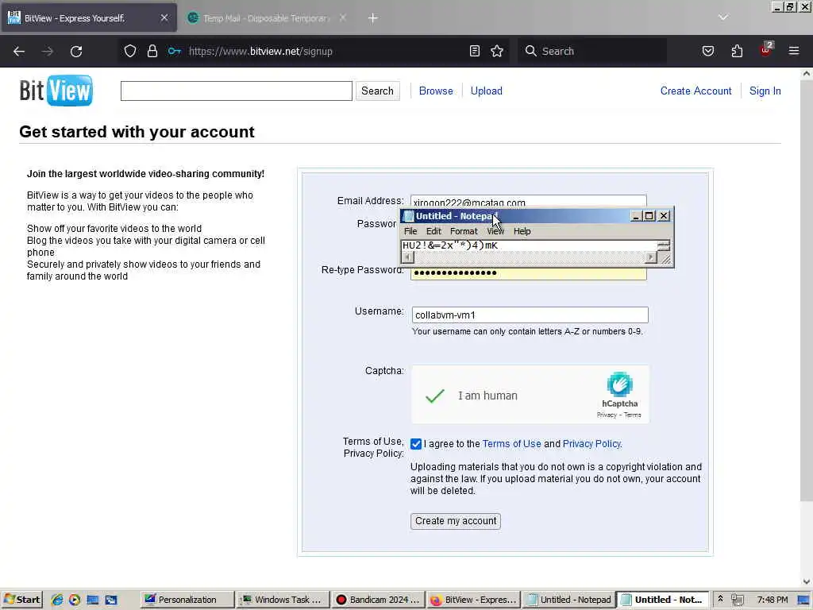Click the Create my account button
The width and height of the screenshot is (813, 610).
point(456,521)
